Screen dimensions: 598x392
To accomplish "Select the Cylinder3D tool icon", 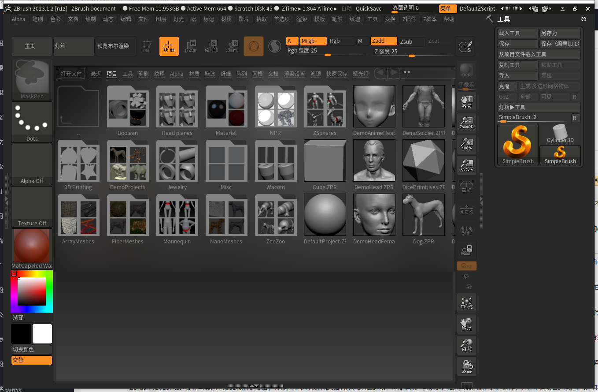I will [x=560, y=134].
